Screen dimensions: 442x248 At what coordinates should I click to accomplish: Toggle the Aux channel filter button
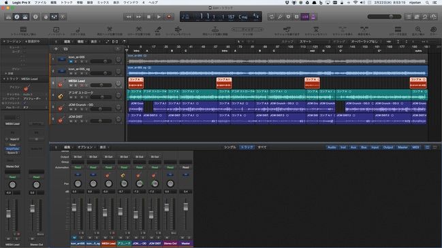353,147
